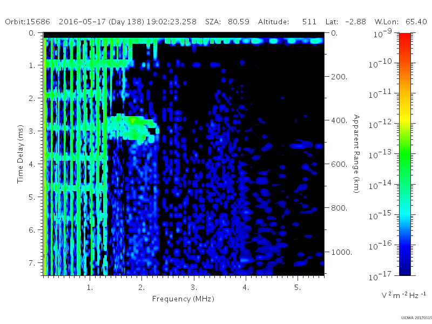This screenshot has width=432, height=324.
Task: Click the 10^-10 colorbar label
Action: [380, 64]
